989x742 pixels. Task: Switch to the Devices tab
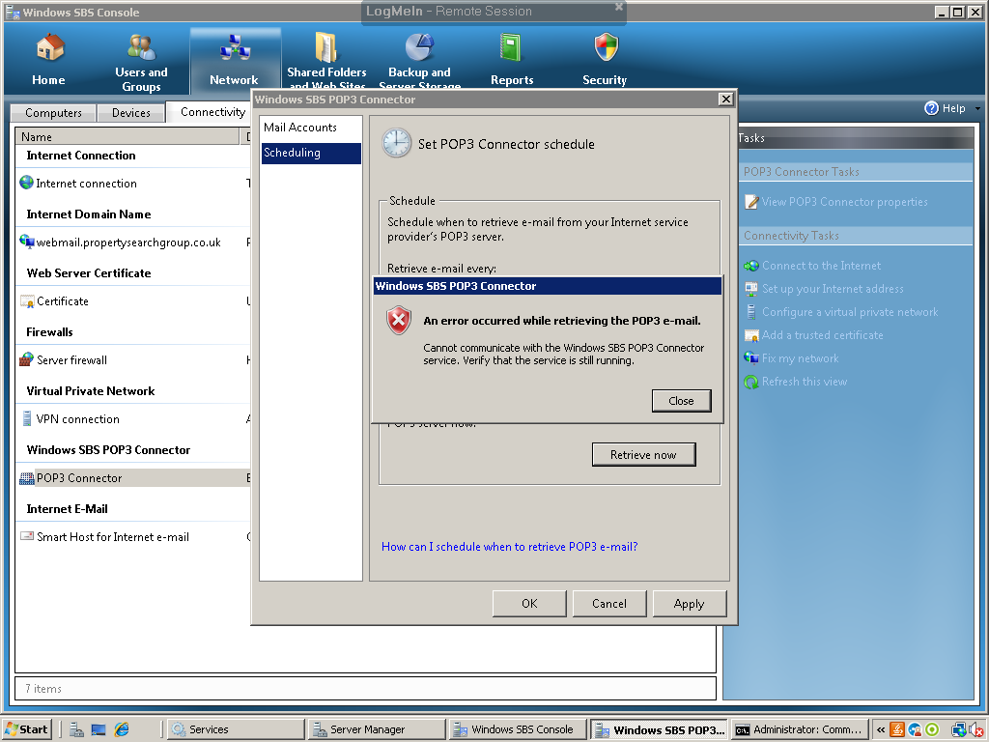click(x=130, y=113)
